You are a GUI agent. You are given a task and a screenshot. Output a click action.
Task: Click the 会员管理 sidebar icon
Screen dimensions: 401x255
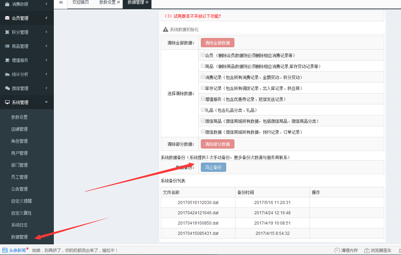click(x=7, y=18)
